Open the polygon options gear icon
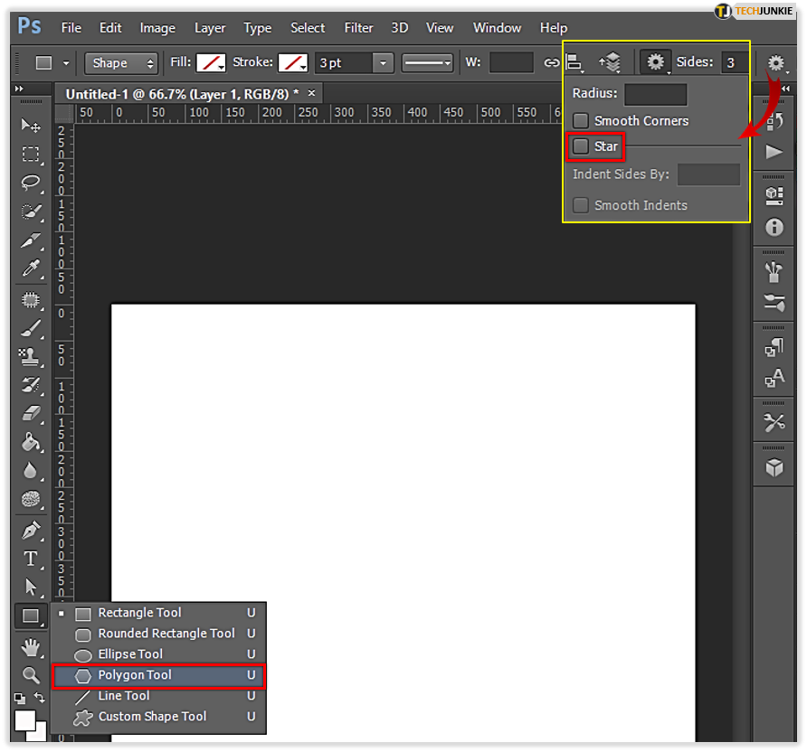 (655, 62)
